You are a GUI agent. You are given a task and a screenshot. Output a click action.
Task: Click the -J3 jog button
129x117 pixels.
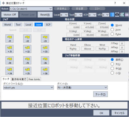click(45, 38)
